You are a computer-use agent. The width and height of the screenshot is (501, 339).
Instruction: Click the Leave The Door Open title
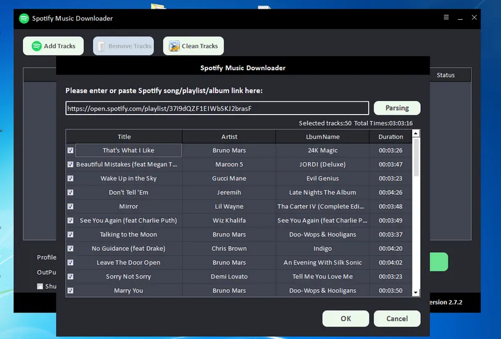point(128,263)
